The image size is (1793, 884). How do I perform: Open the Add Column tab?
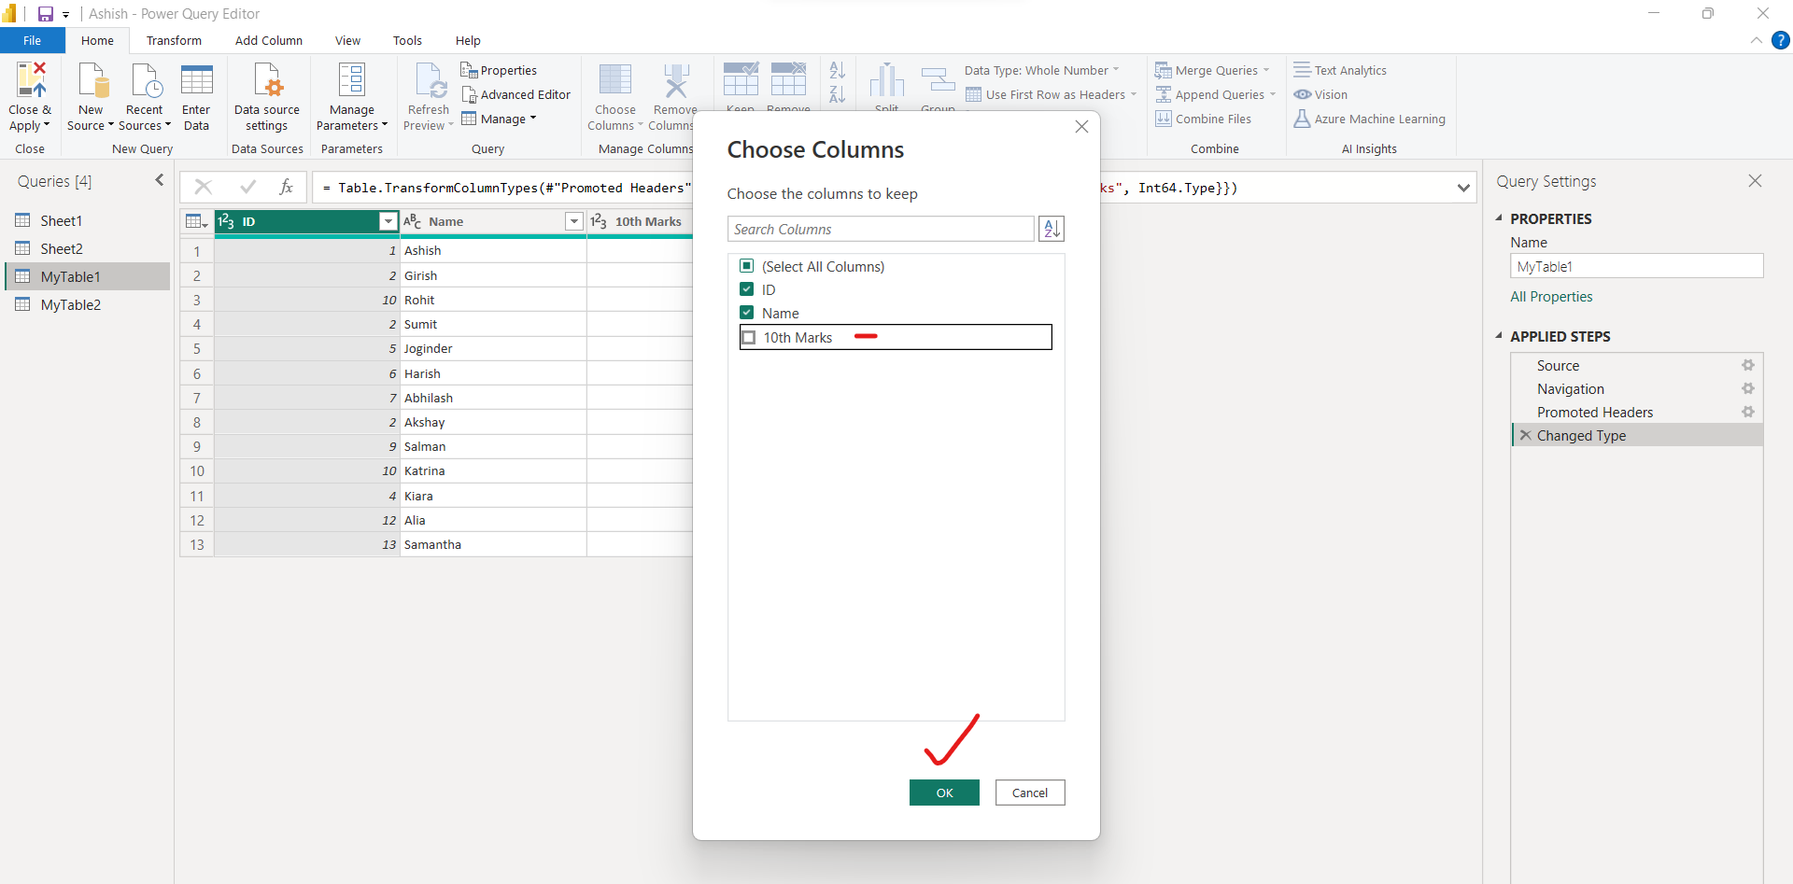pos(268,40)
